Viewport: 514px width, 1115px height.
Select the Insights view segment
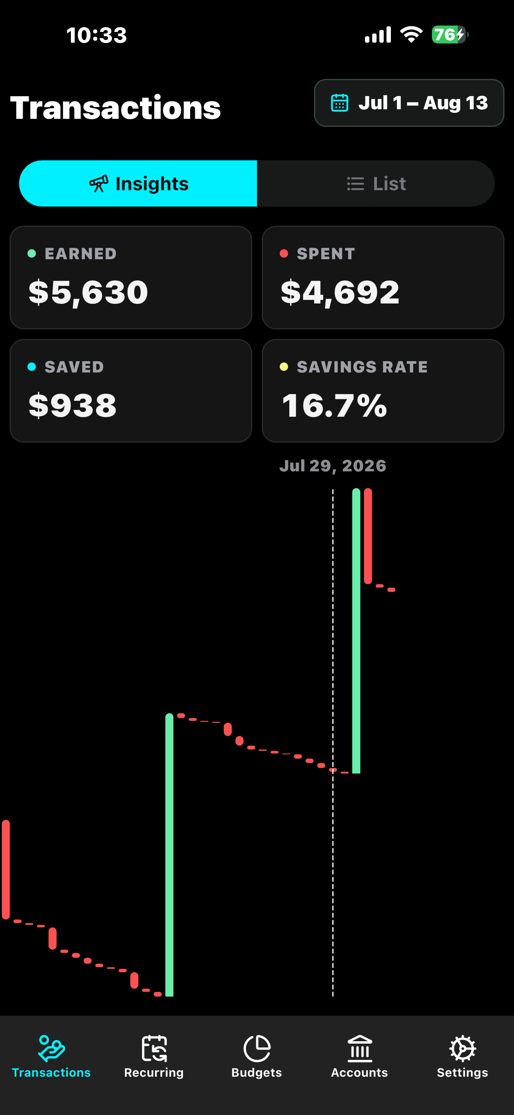138,183
